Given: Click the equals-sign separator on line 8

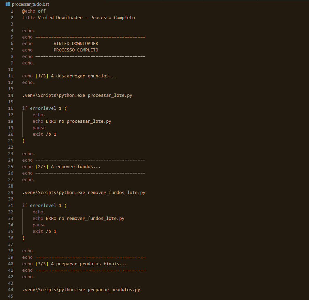Looking at the screenshot, I should click(90, 57).
